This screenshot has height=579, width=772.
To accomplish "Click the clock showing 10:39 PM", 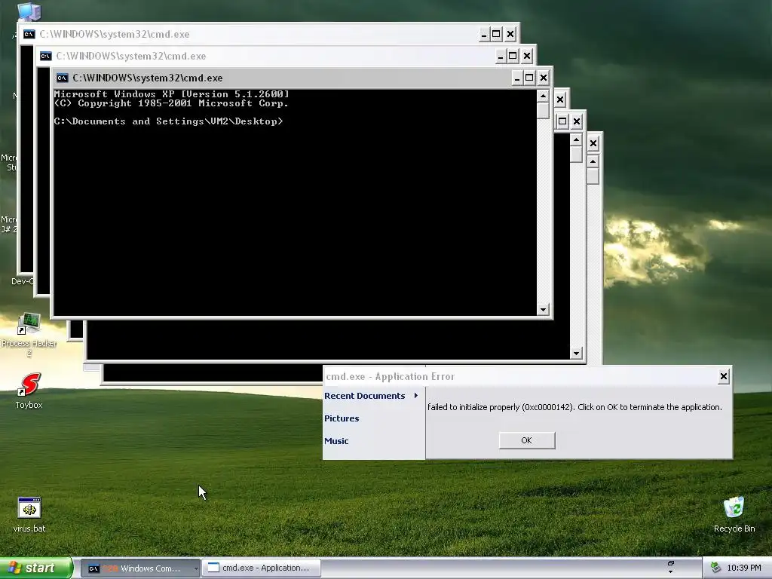I will click(x=743, y=568).
